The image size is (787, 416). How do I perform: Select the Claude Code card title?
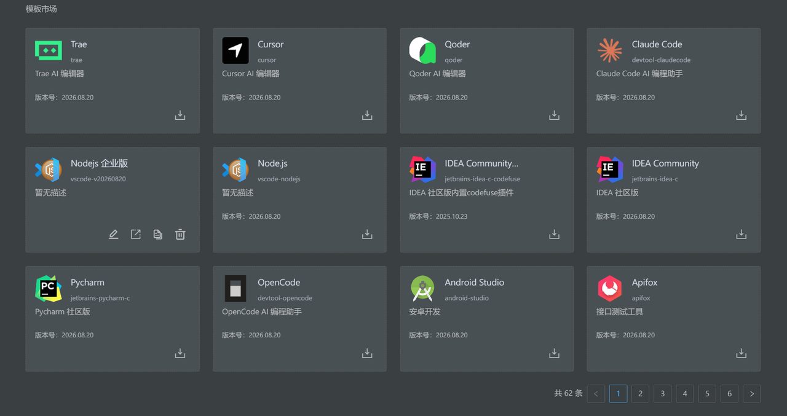tap(657, 44)
